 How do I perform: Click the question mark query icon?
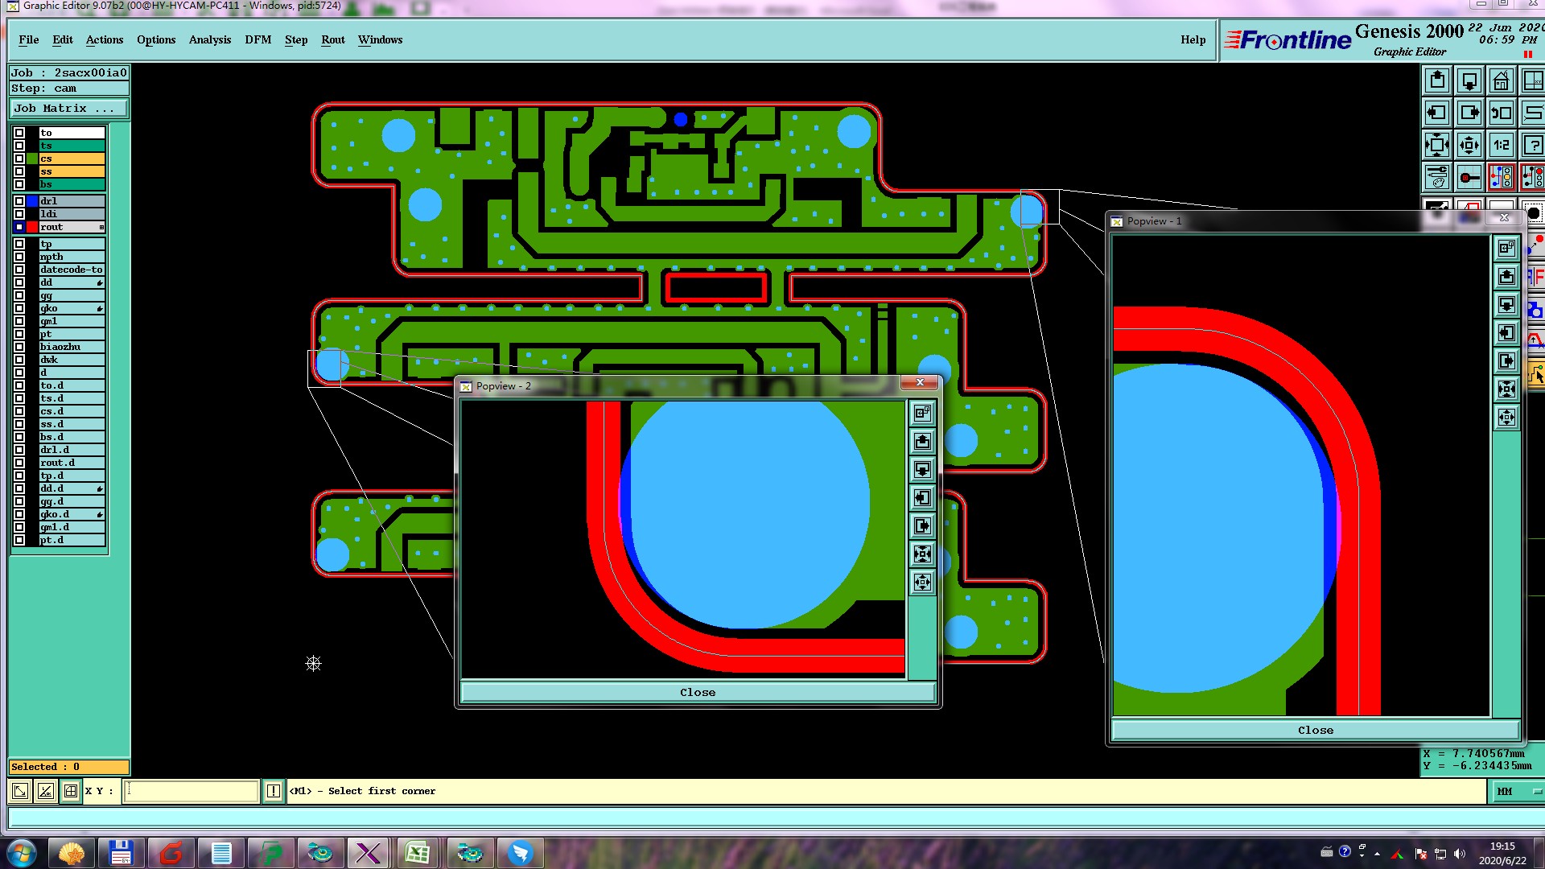pyautogui.click(x=1532, y=145)
